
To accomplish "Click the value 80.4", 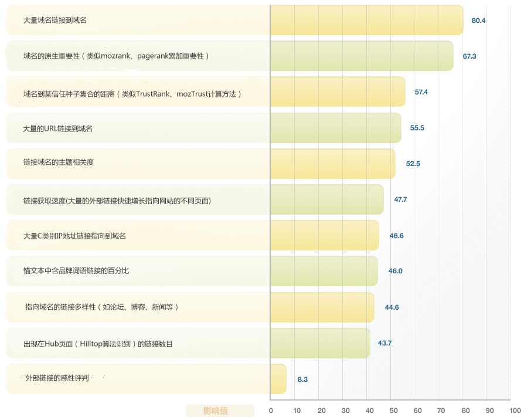I will 478,21.
